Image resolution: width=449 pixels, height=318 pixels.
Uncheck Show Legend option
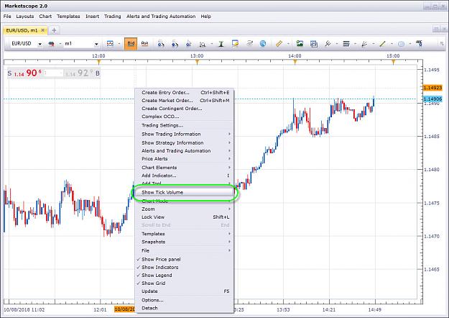pos(185,276)
